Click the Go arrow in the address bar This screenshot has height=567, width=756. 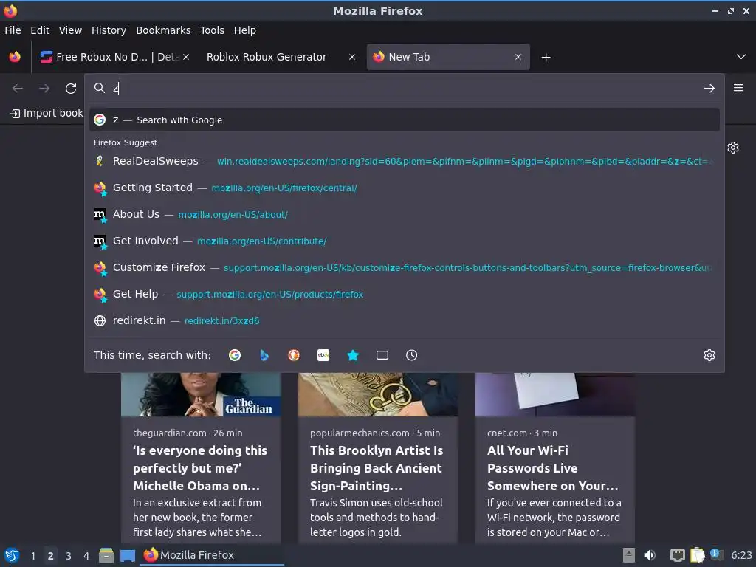pos(709,89)
